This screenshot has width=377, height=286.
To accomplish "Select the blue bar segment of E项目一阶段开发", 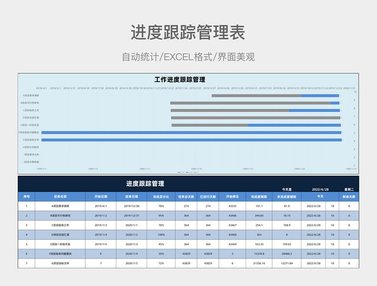I will click(x=294, y=125).
